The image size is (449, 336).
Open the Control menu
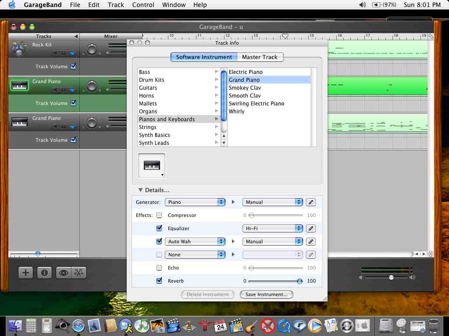pyautogui.click(x=143, y=5)
